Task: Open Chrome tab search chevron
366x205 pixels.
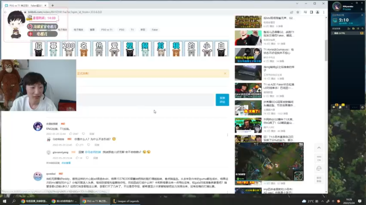Action: 297,4
